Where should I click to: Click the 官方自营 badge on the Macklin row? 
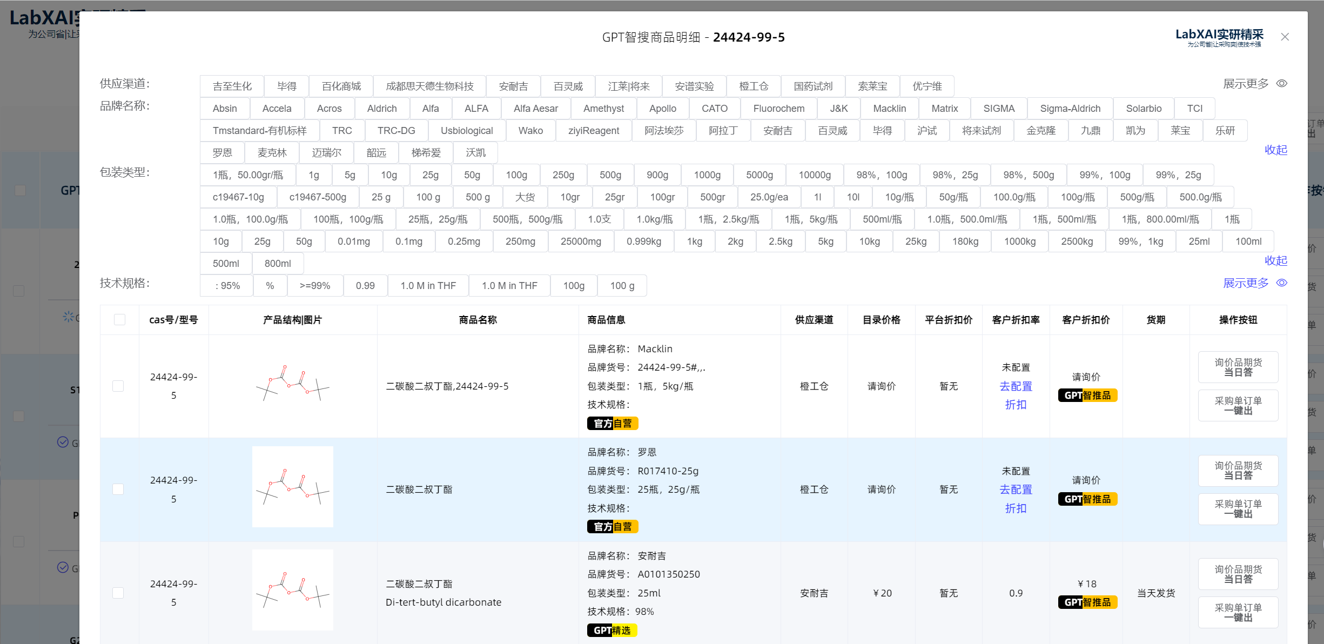pyautogui.click(x=612, y=424)
